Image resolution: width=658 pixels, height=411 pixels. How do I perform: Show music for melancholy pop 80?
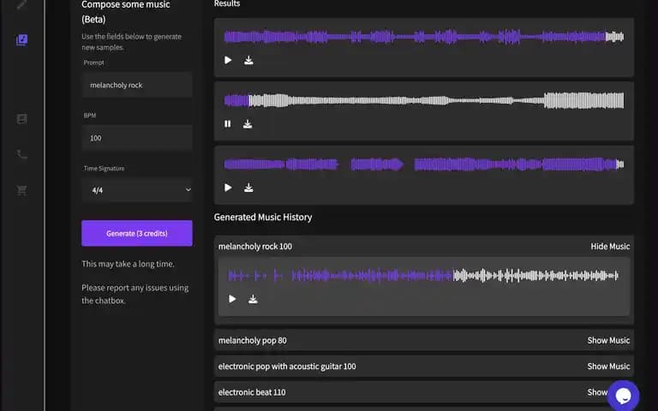[608, 341]
